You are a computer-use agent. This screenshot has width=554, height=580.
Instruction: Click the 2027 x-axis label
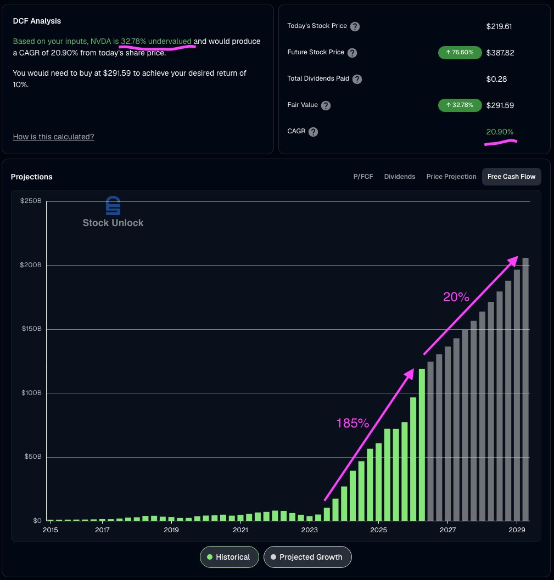(x=448, y=530)
